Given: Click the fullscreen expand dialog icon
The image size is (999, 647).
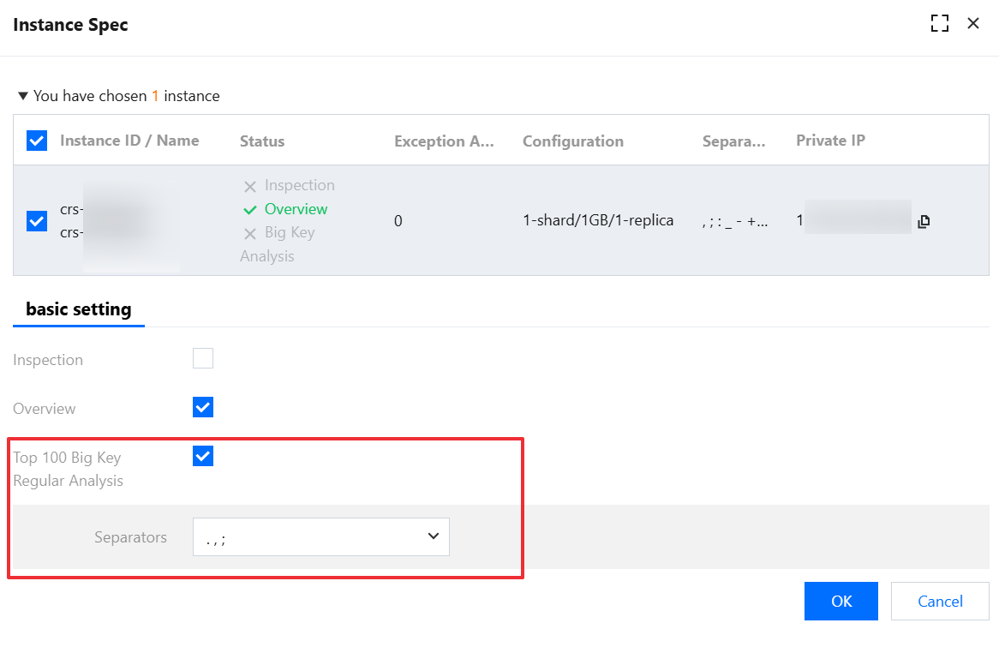Looking at the screenshot, I should (940, 24).
